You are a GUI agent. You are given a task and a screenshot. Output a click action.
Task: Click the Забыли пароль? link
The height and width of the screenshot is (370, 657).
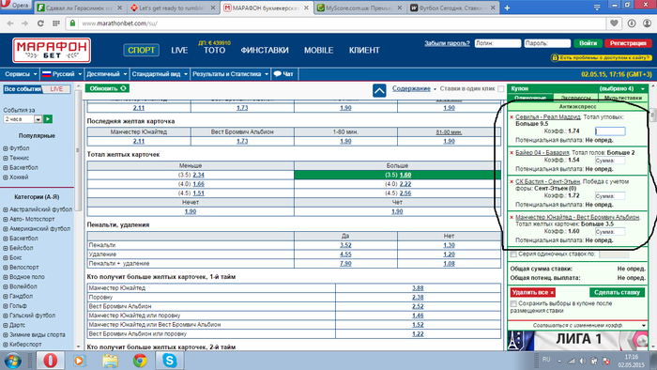click(447, 43)
